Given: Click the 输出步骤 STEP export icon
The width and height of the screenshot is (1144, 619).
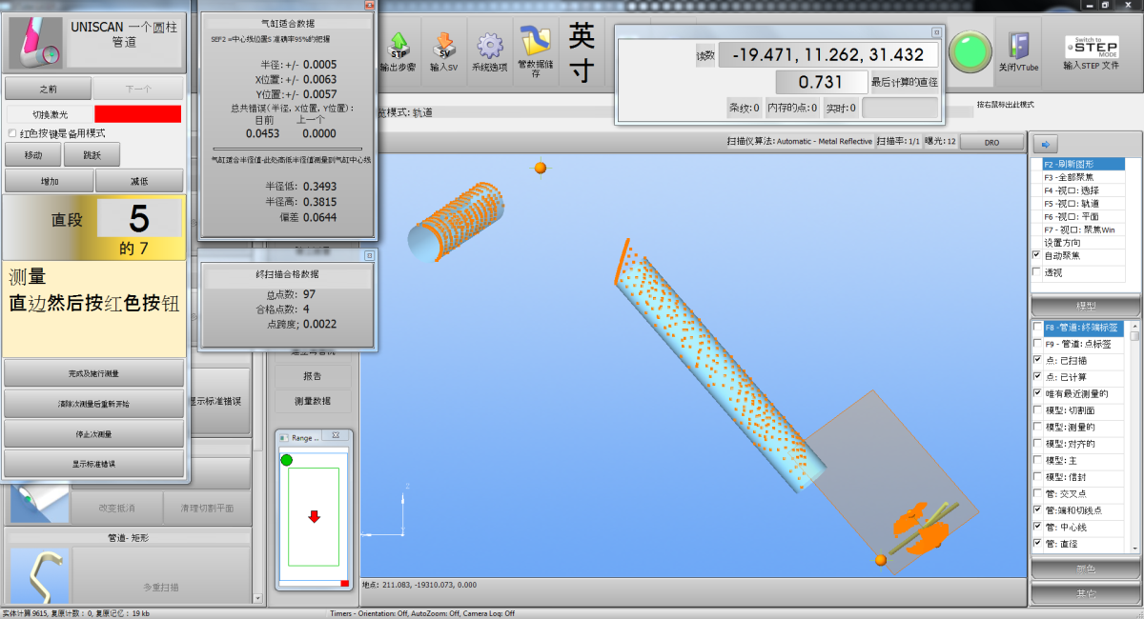Looking at the screenshot, I should click(x=398, y=45).
